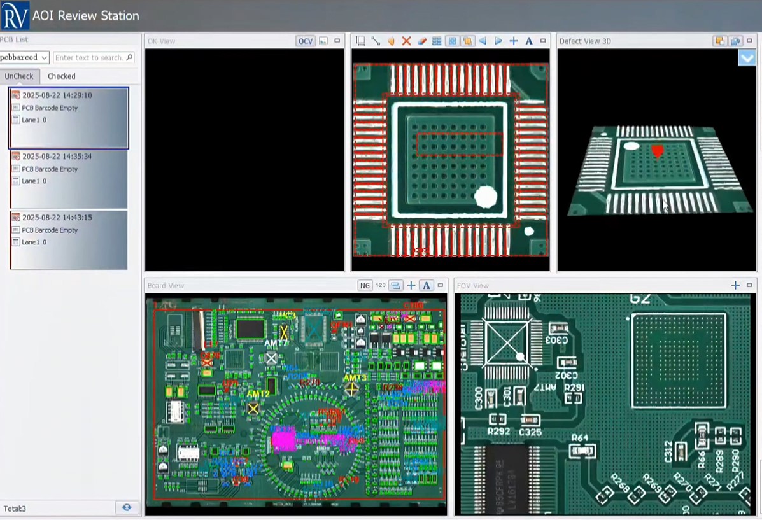Switch to the Checked tab
This screenshot has width=762, height=520.
[62, 76]
